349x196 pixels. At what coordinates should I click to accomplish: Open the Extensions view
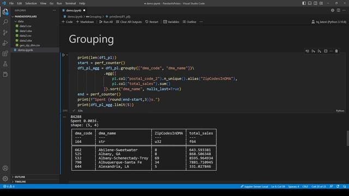5,53
